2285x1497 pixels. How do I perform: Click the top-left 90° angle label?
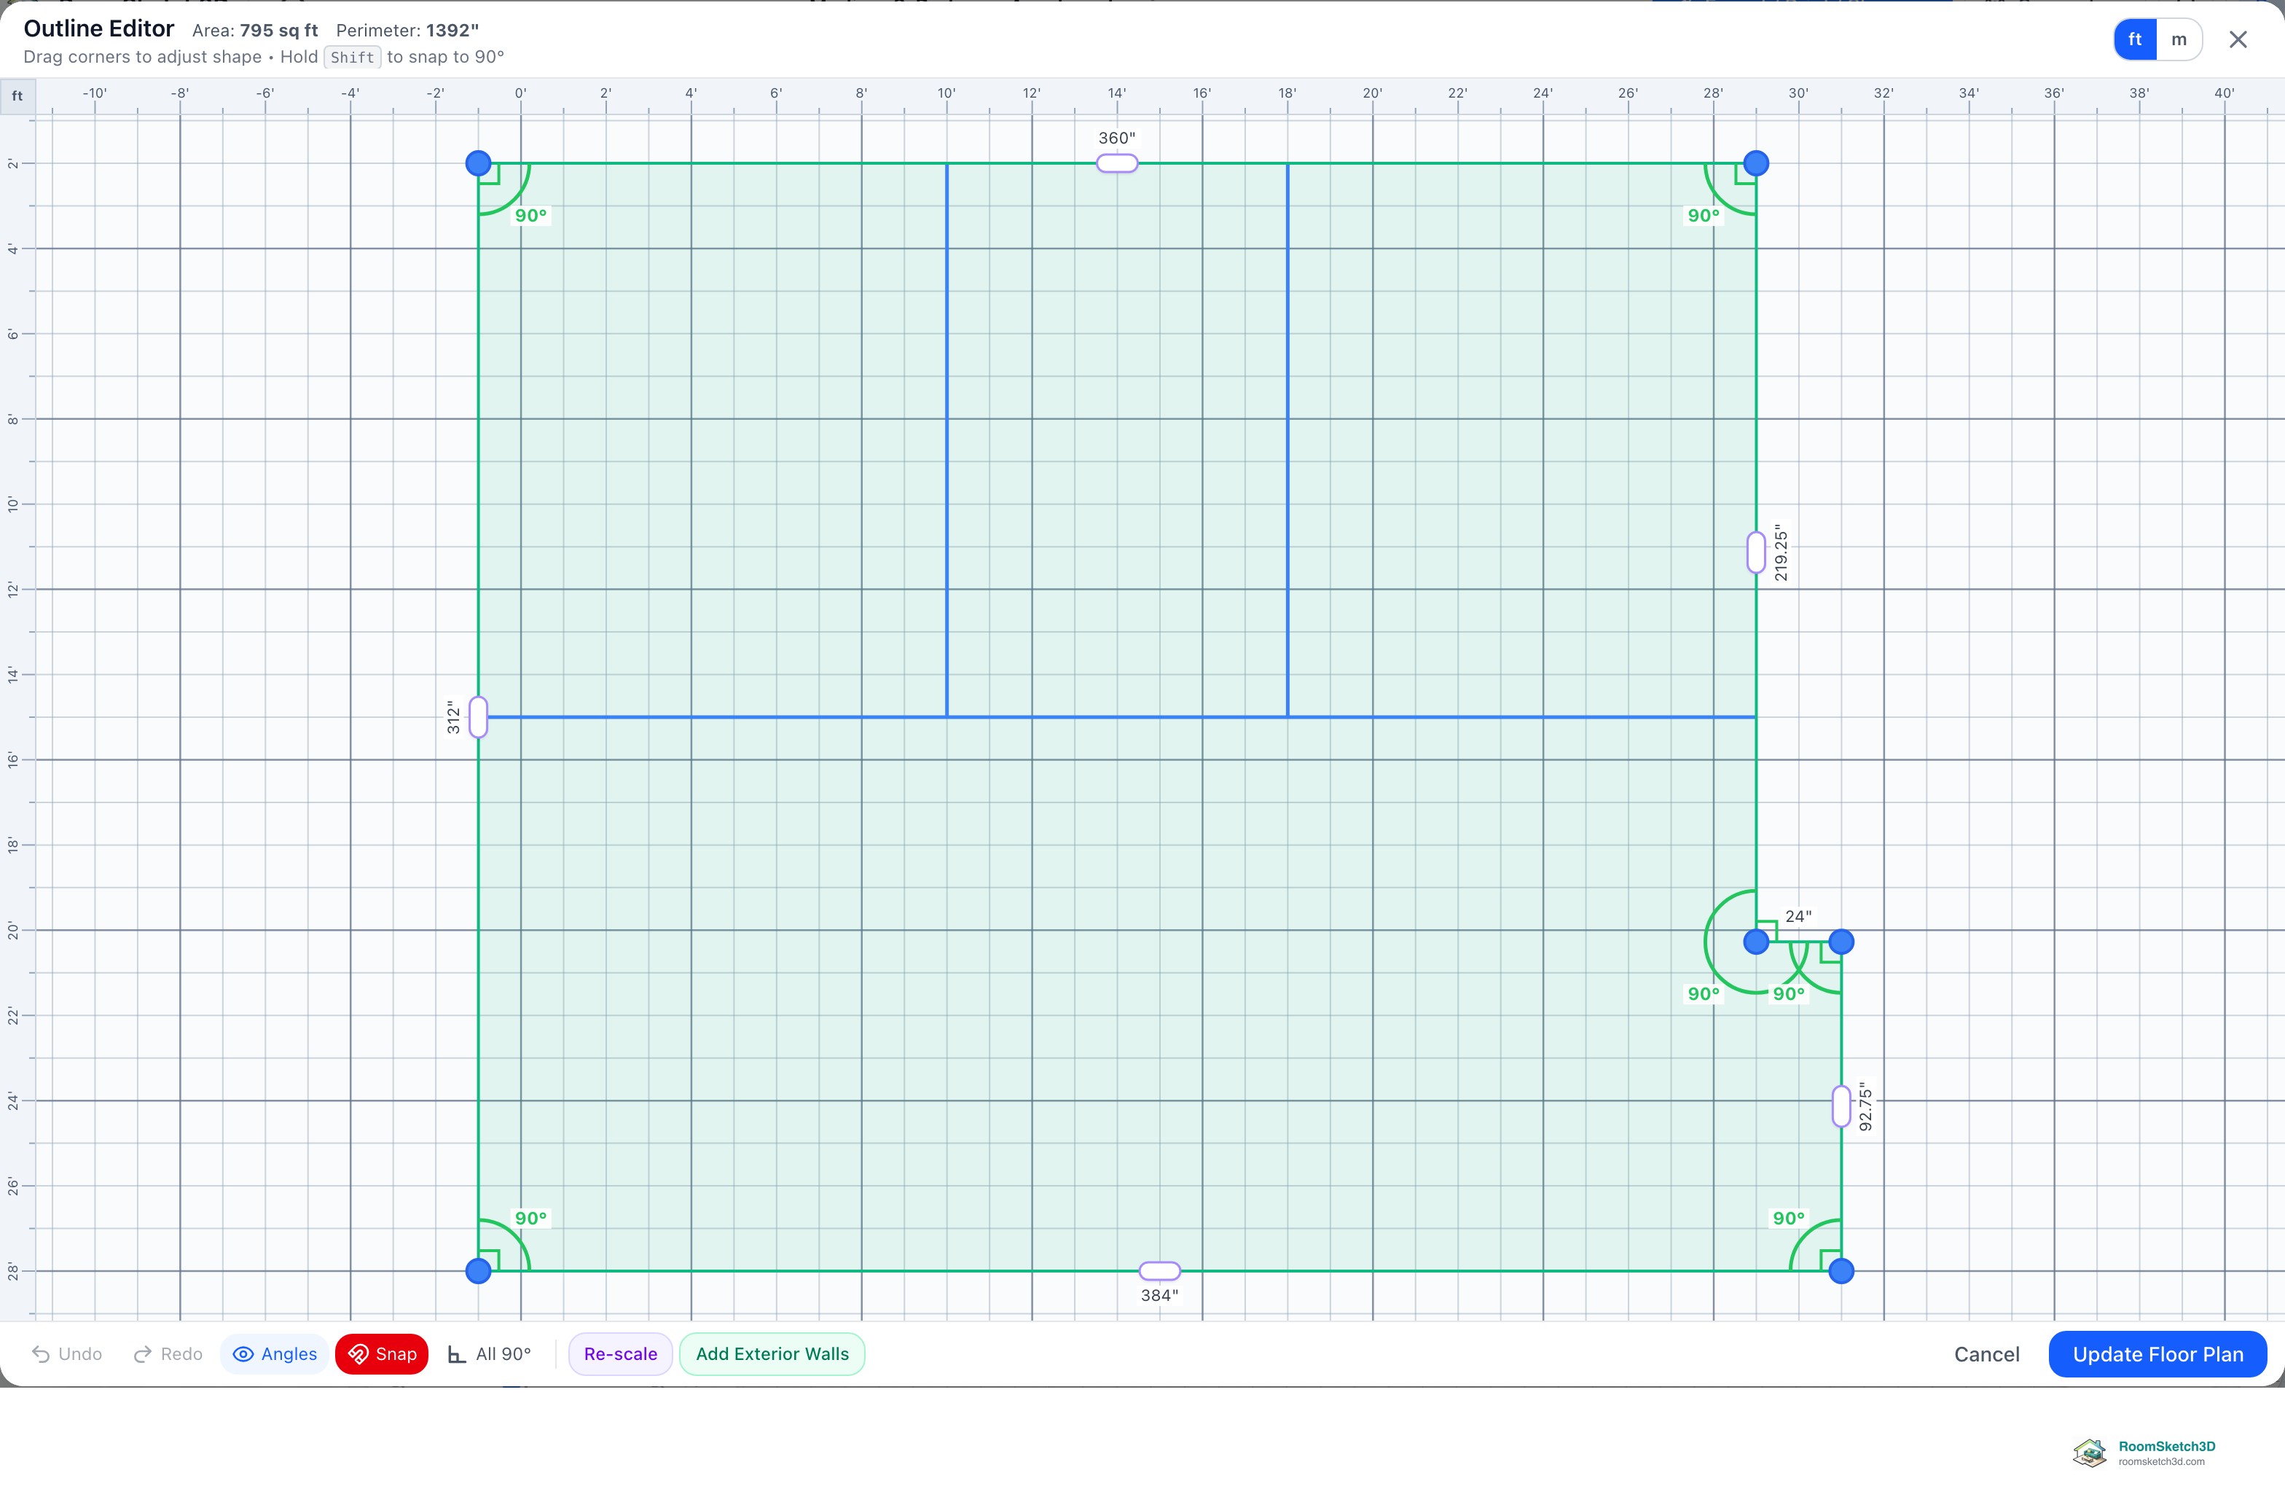coord(531,215)
